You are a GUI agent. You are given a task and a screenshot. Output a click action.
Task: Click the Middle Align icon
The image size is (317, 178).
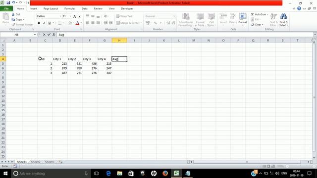tap(93, 16)
